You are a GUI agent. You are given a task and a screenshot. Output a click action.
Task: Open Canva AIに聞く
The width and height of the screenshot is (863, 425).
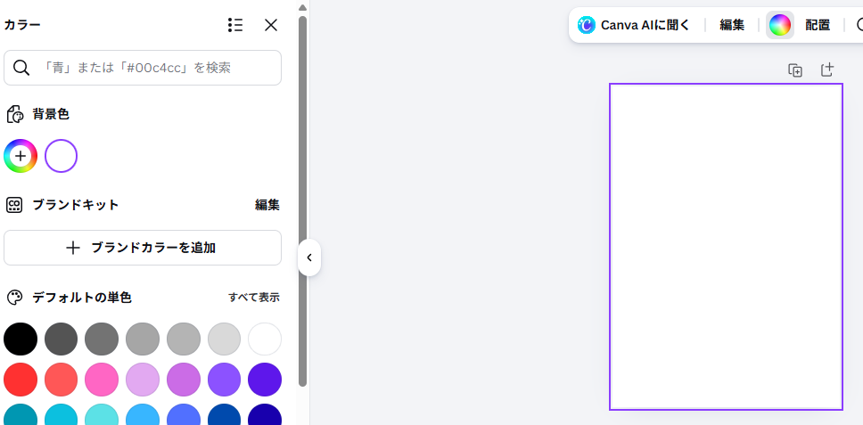634,25
